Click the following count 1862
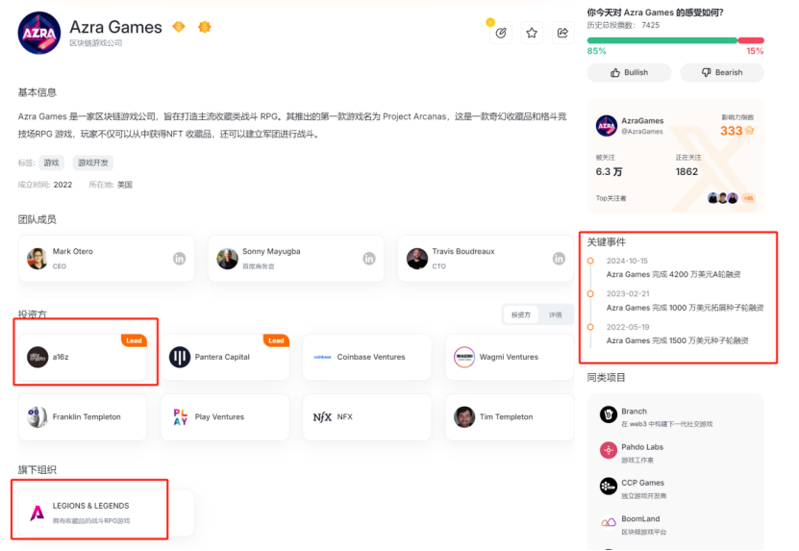The height and width of the screenshot is (551, 799). (x=687, y=172)
